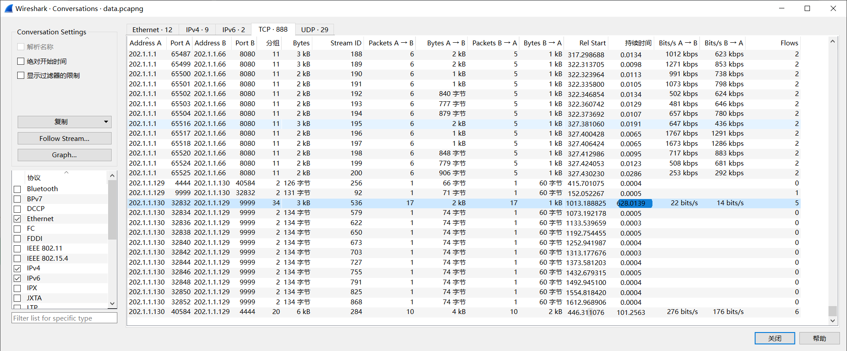Screen dimensions: 847x351
Task: Check the FC protocol checkbox
Action: [x=18, y=229]
